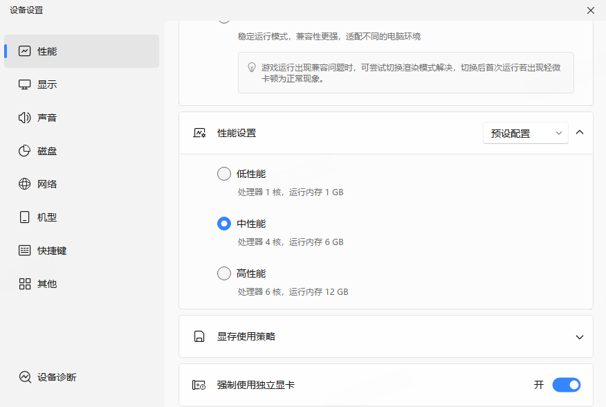This screenshot has width=606, height=407.
Task: Click the speaker icon for 声音
Action: tap(25, 118)
